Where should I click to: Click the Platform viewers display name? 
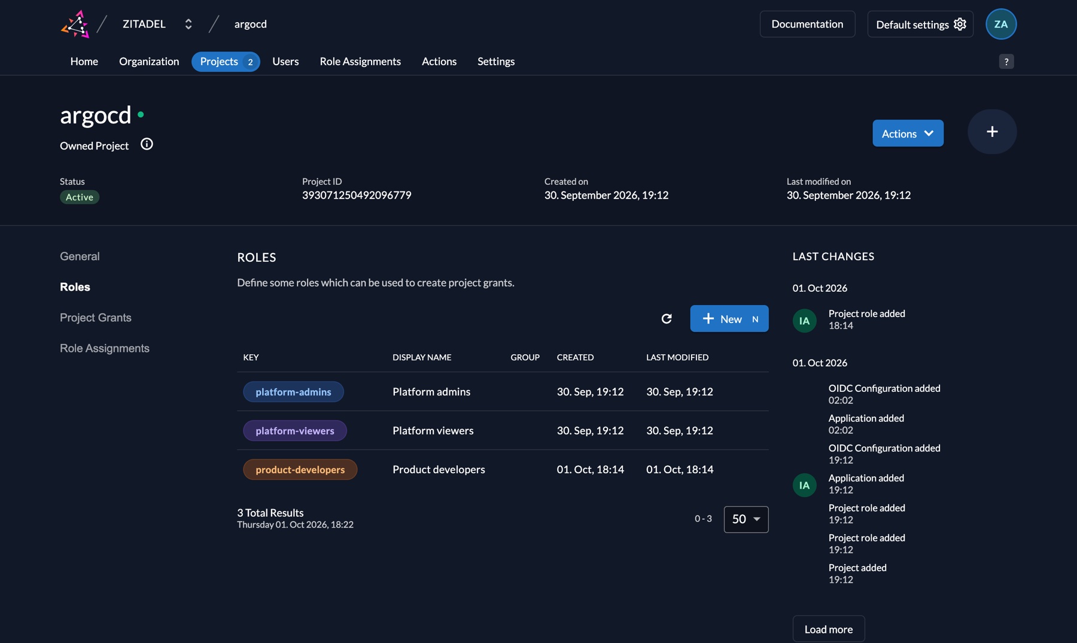pyautogui.click(x=433, y=431)
